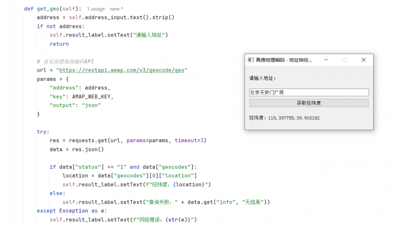This screenshot has width=394, height=225.
Task: Open the restapi.amap.com geocode URL link
Action: pyautogui.click(x=122, y=70)
